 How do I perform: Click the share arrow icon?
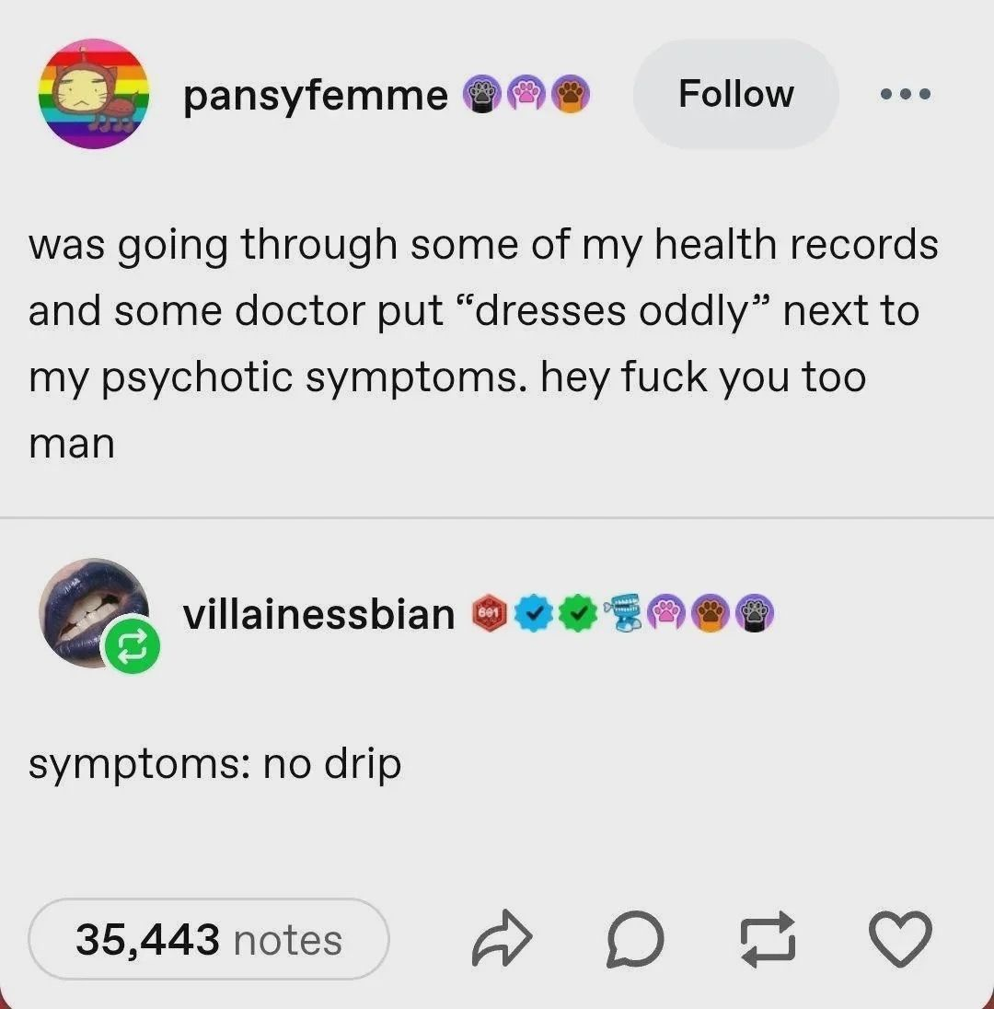point(503,939)
